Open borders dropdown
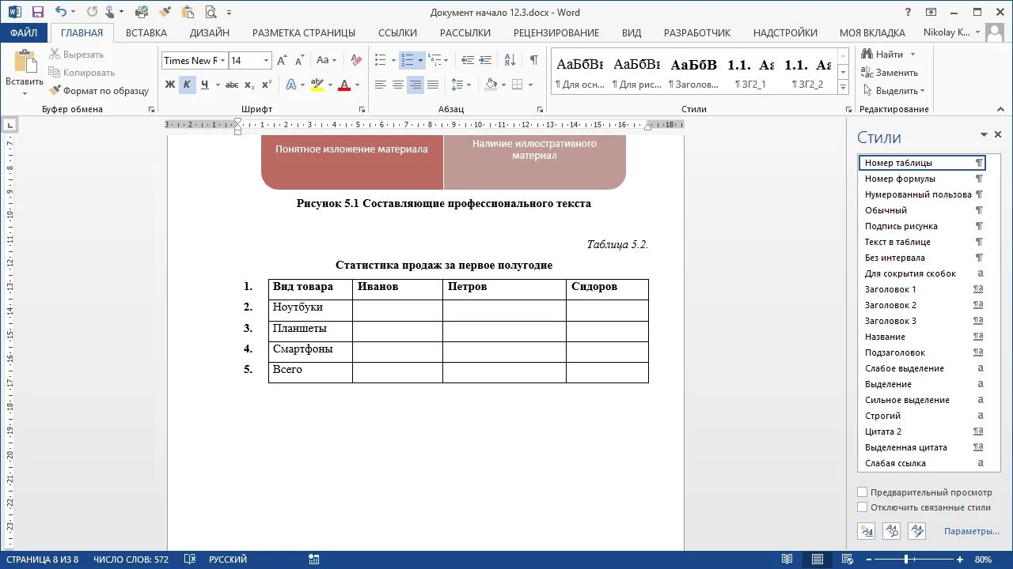The width and height of the screenshot is (1013, 569). 520,85
